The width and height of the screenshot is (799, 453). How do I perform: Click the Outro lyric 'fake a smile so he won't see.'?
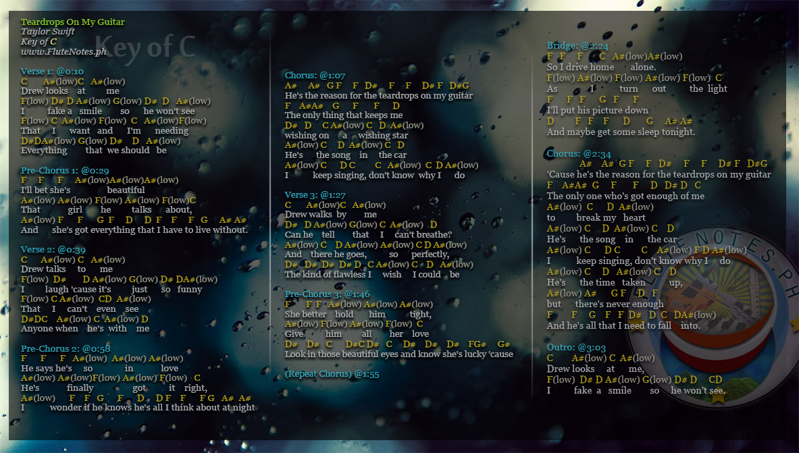(649, 391)
